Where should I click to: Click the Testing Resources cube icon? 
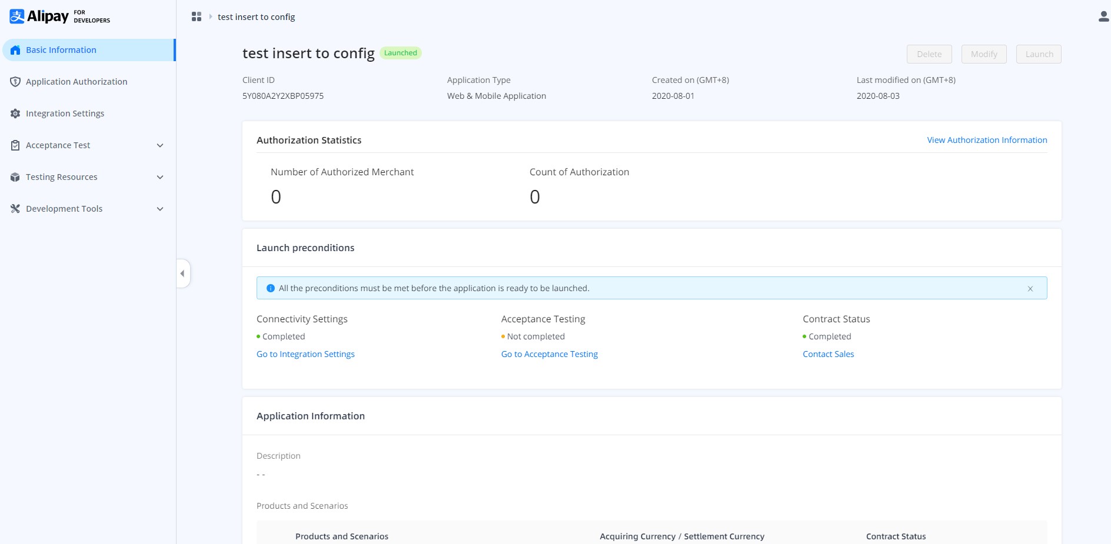pyautogui.click(x=15, y=177)
